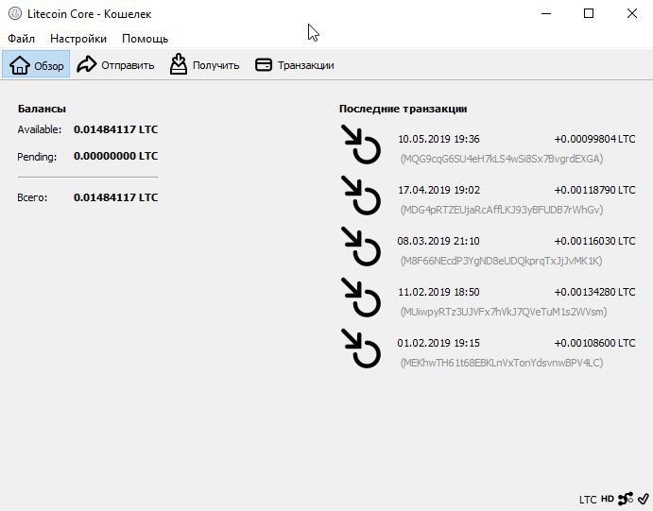The image size is (653, 511).
Task: Click incoming icon for 10.05.2019 transaction
Action: [361, 145]
